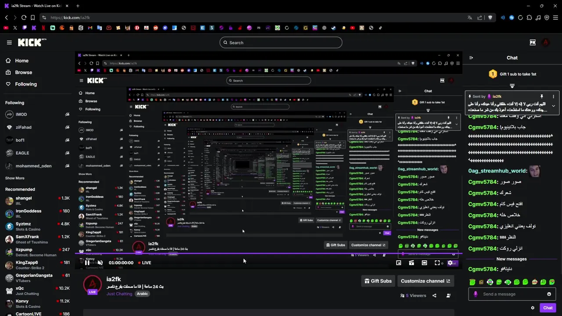
Task: Open a new browser tab
Action: point(78,6)
